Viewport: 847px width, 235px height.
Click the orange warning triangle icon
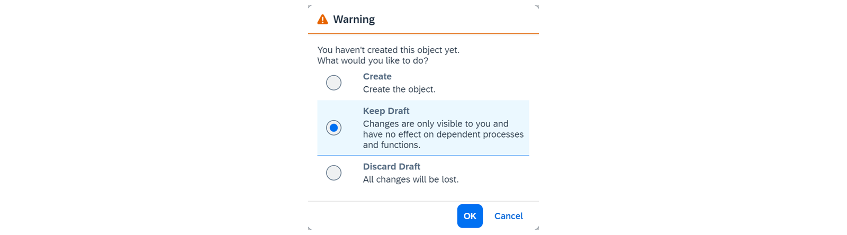pyautogui.click(x=322, y=20)
